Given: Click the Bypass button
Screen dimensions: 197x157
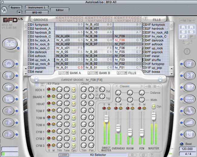Looking at the screenshot, I should point(15,7).
